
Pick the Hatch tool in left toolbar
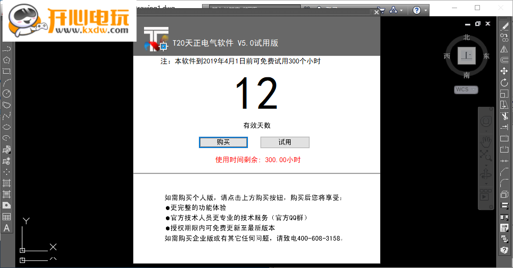click(x=7, y=183)
